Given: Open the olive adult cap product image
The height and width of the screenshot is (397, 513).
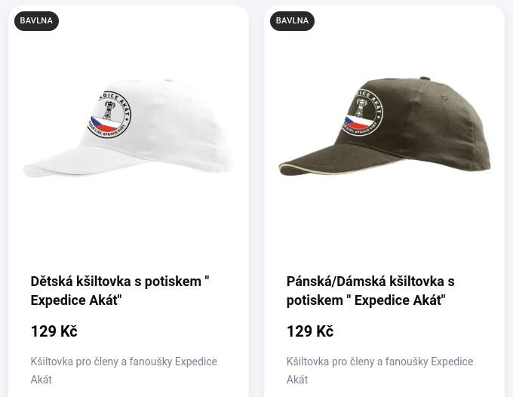Looking at the screenshot, I should [x=385, y=126].
